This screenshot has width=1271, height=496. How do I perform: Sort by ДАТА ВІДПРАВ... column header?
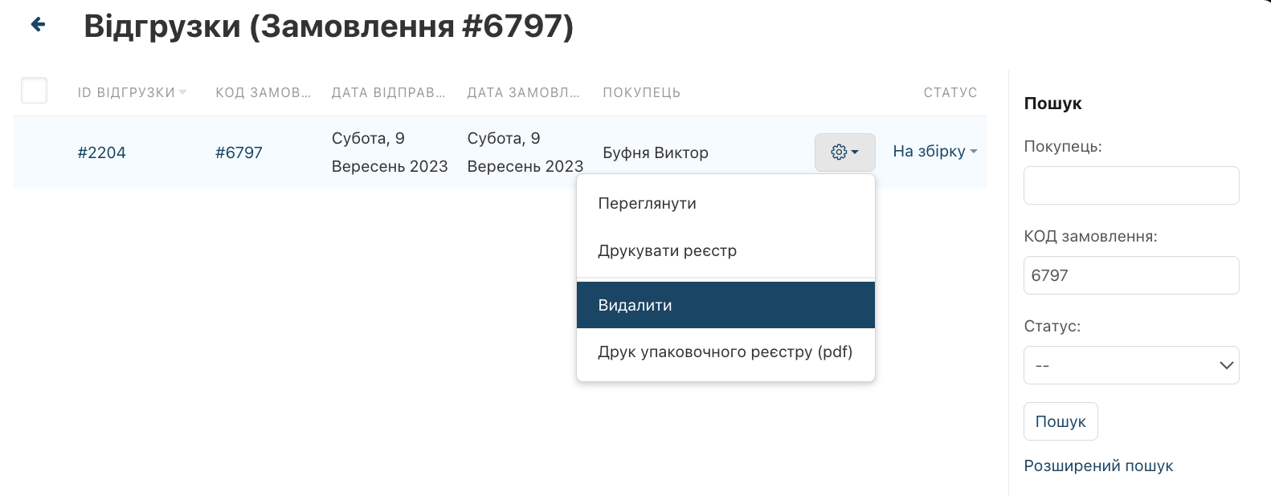(x=388, y=92)
